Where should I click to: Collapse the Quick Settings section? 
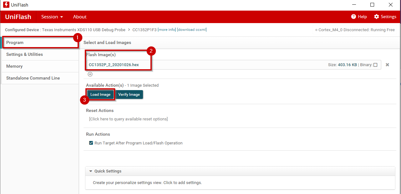tap(91, 171)
